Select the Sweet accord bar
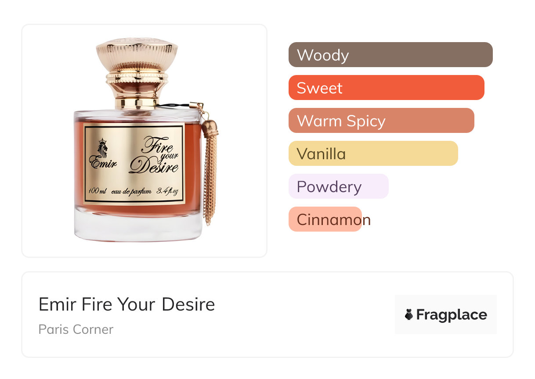 (x=387, y=88)
